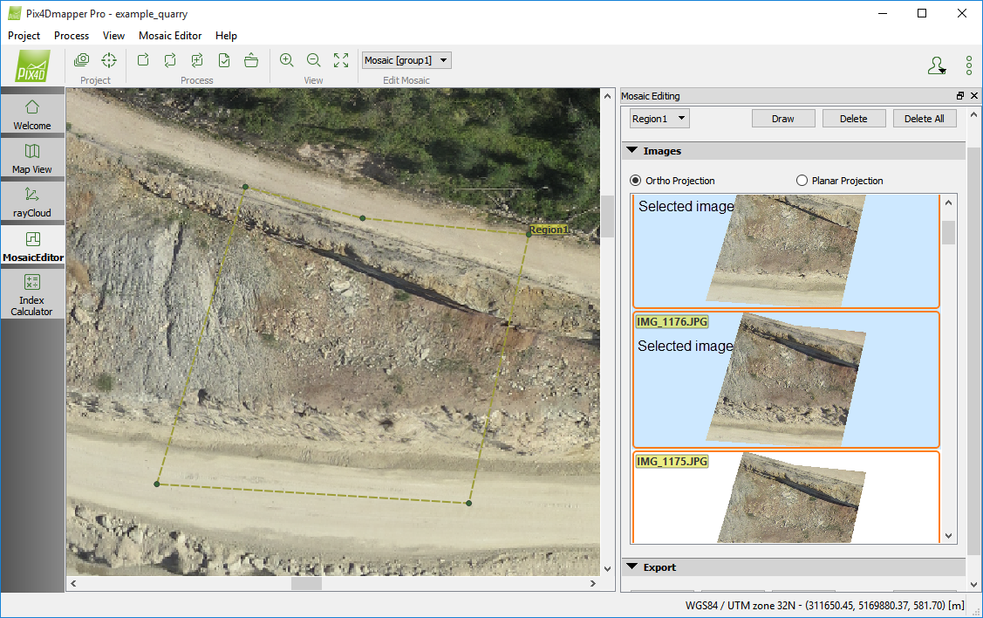
Task: Open the Mosaic Editor menu
Action: coord(170,36)
